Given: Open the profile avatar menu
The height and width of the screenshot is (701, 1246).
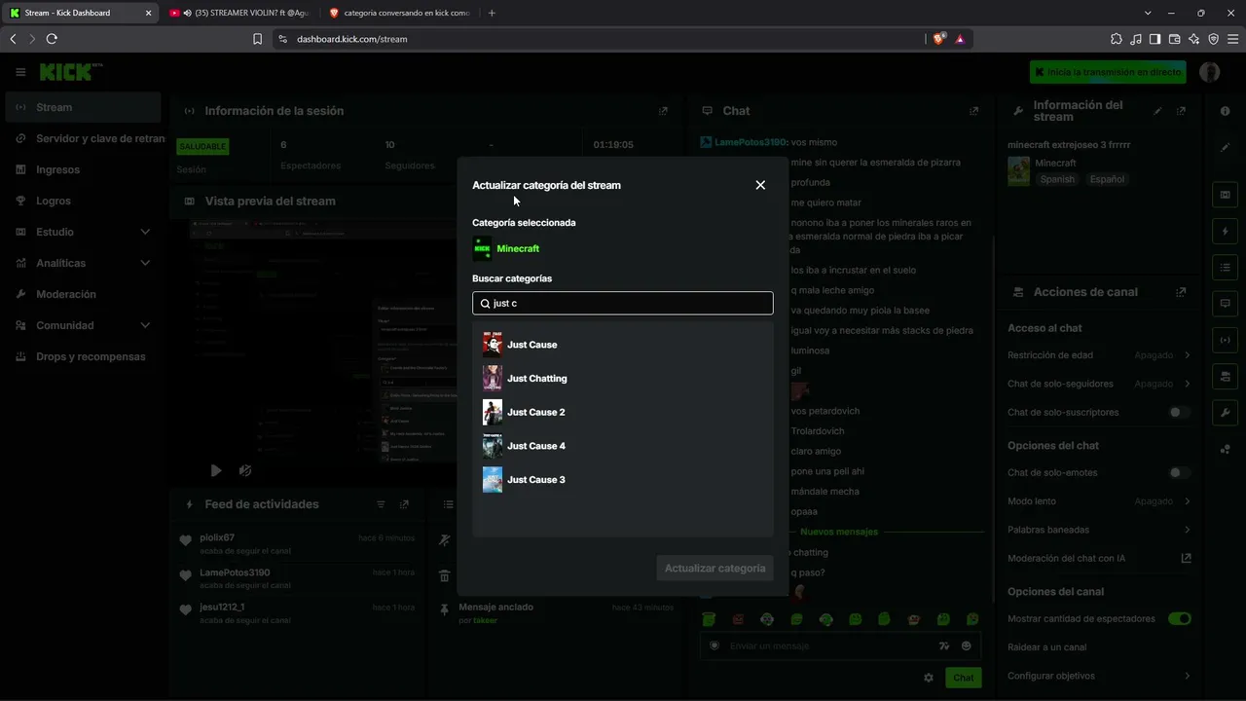Looking at the screenshot, I should coord(1210,72).
